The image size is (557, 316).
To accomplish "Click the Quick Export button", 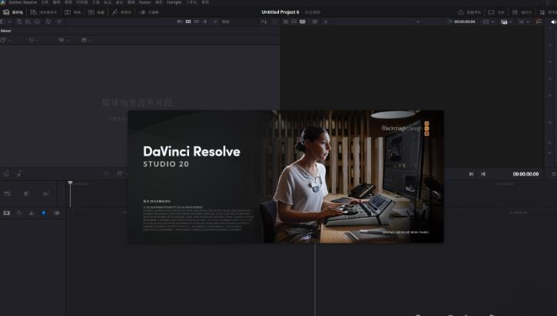I will point(469,12).
